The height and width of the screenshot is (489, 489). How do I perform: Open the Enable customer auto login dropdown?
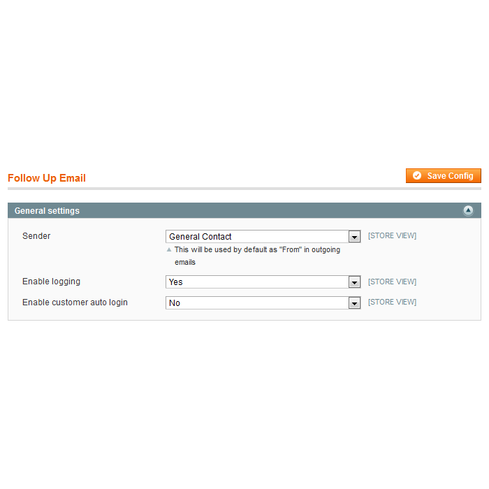point(257,303)
